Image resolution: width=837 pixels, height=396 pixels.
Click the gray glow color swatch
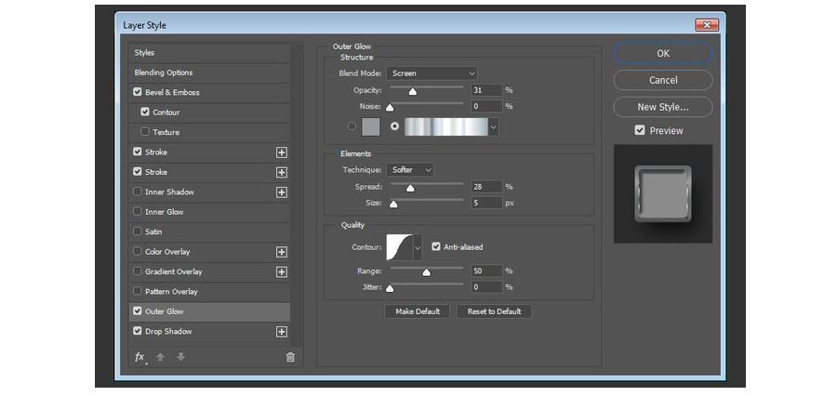coord(371,126)
